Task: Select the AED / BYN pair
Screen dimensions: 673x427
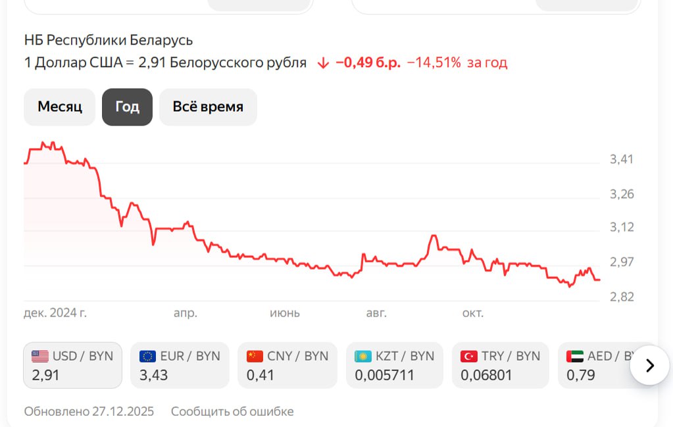Action: pyautogui.click(x=595, y=365)
